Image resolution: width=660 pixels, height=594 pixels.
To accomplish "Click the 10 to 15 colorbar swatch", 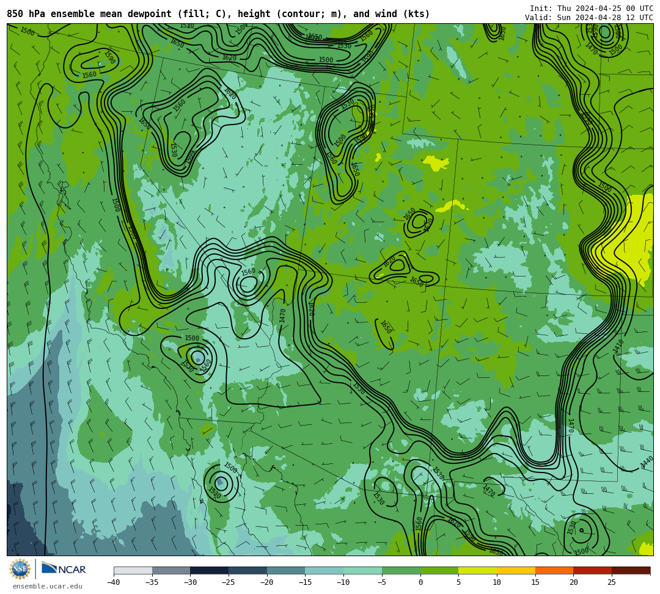I will (x=516, y=570).
